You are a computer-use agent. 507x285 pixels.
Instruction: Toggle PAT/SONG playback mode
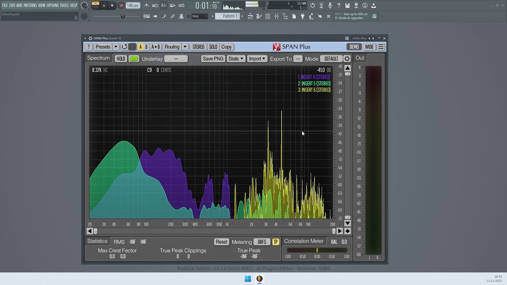95,6
